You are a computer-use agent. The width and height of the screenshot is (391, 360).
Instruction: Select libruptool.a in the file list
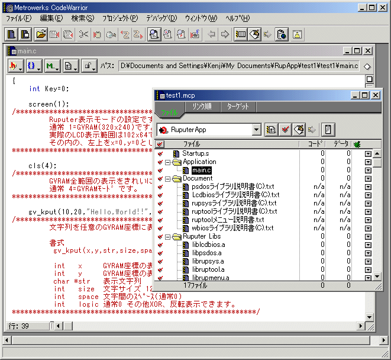[208, 269]
